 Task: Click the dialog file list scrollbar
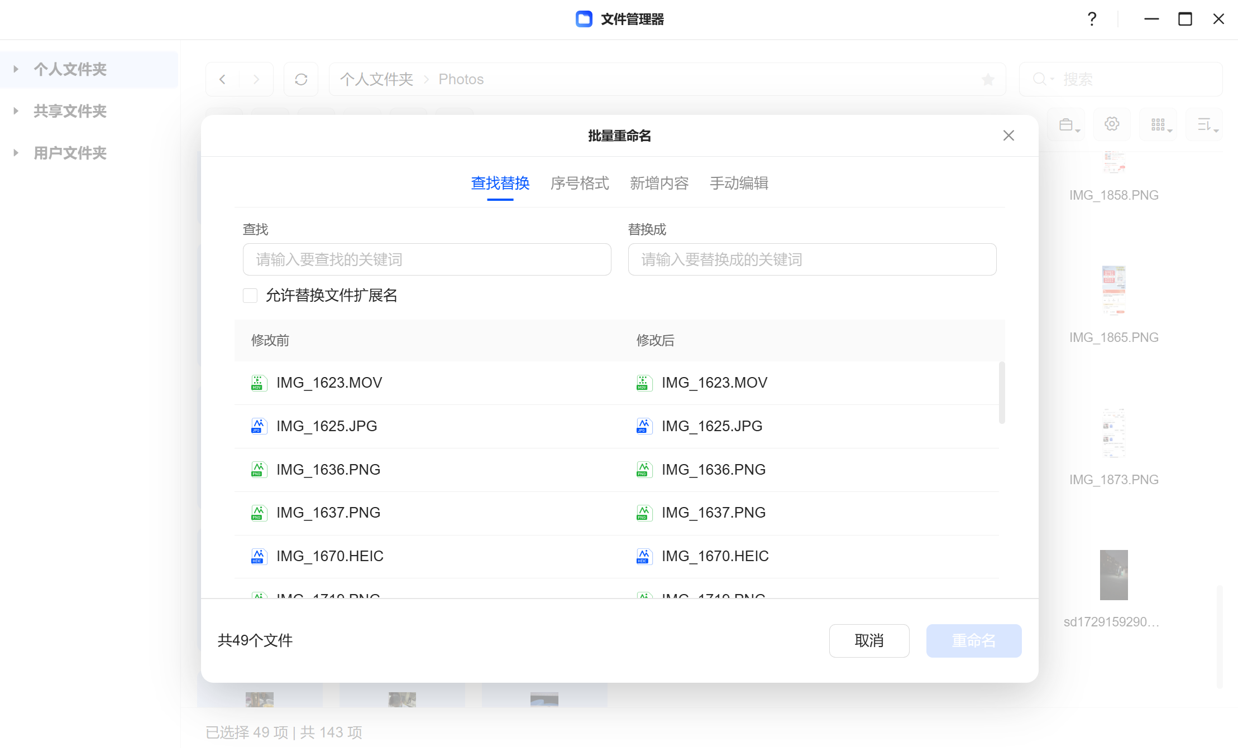tap(1002, 393)
